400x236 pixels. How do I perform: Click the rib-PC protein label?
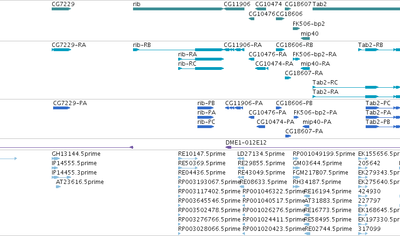[206, 122]
